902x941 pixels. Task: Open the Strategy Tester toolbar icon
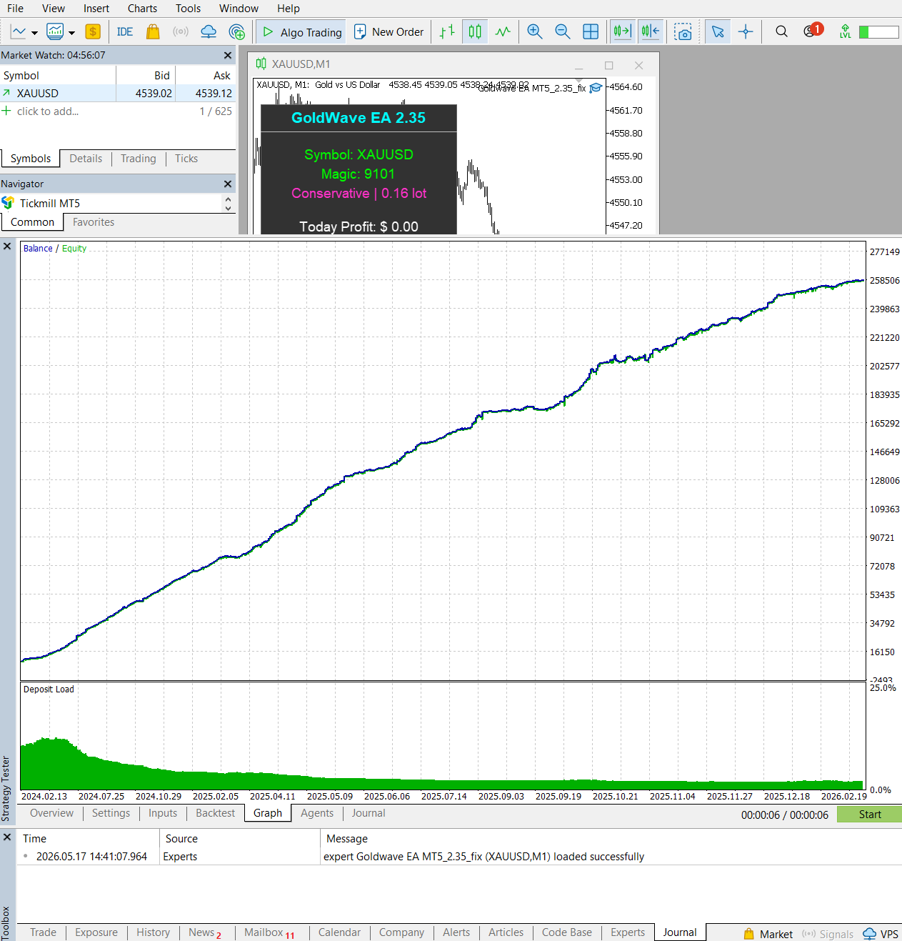click(237, 31)
